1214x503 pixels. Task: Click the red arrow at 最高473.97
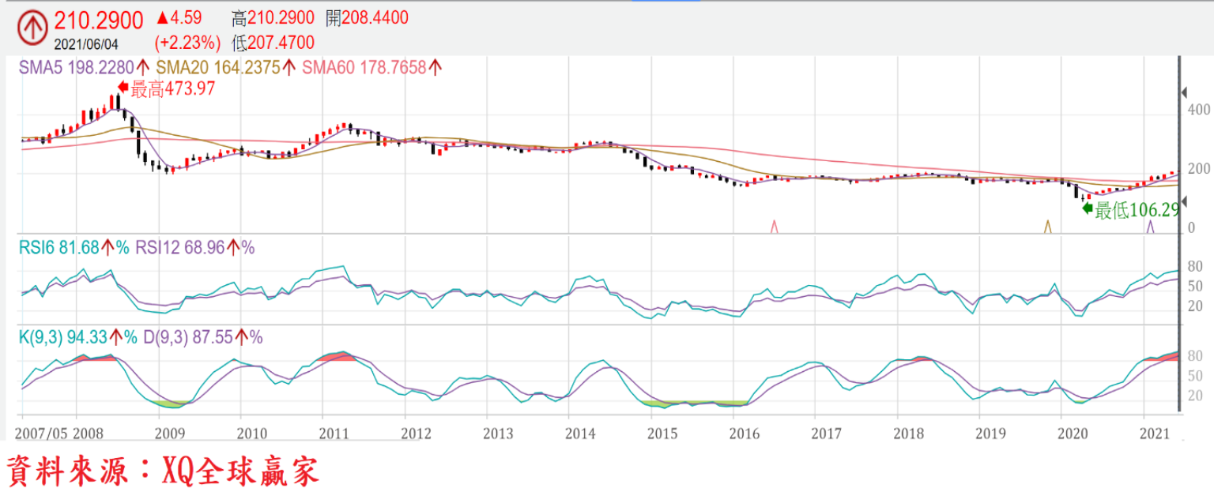click(x=123, y=88)
